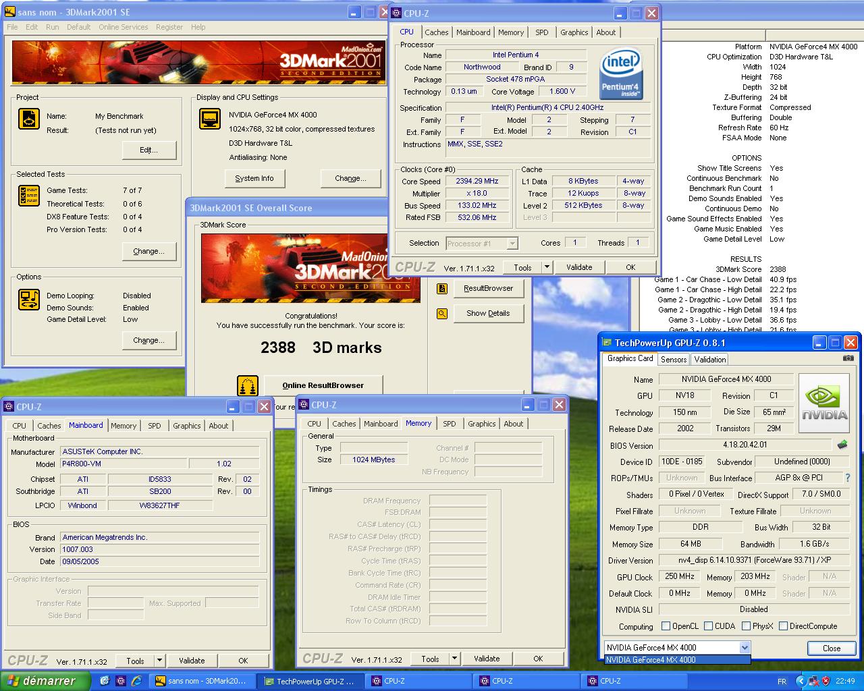Switch to the Validation tab in GPU-Z
This screenshot has width=864, height=691.
pos(710,360)
